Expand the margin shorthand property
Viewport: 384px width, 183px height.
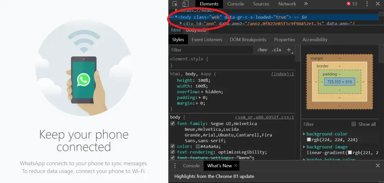tap(198, 103)
